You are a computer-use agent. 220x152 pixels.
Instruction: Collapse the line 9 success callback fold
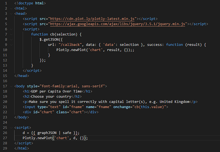coord(11,45)
